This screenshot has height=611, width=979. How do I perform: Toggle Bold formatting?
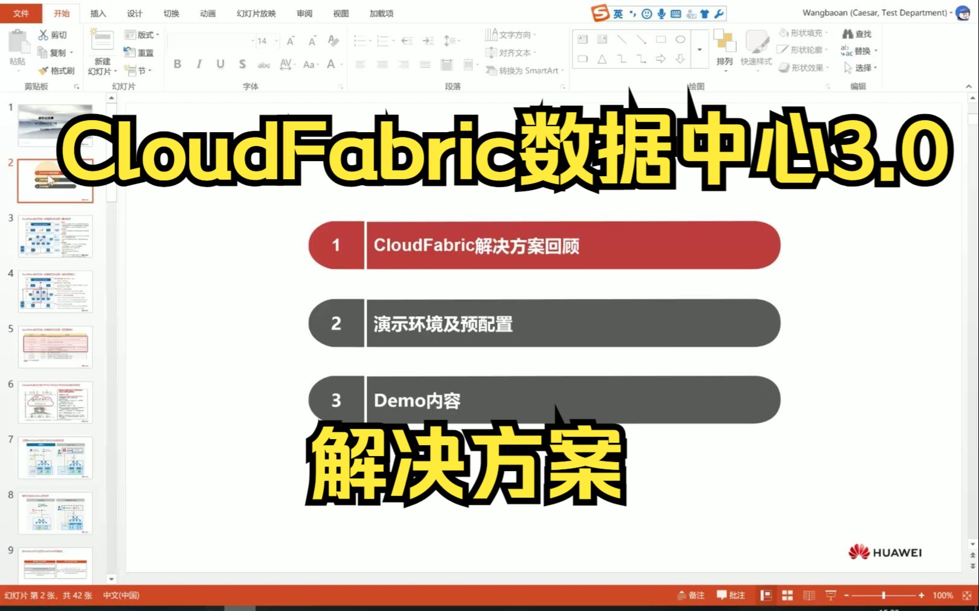[x=177, y=64]
